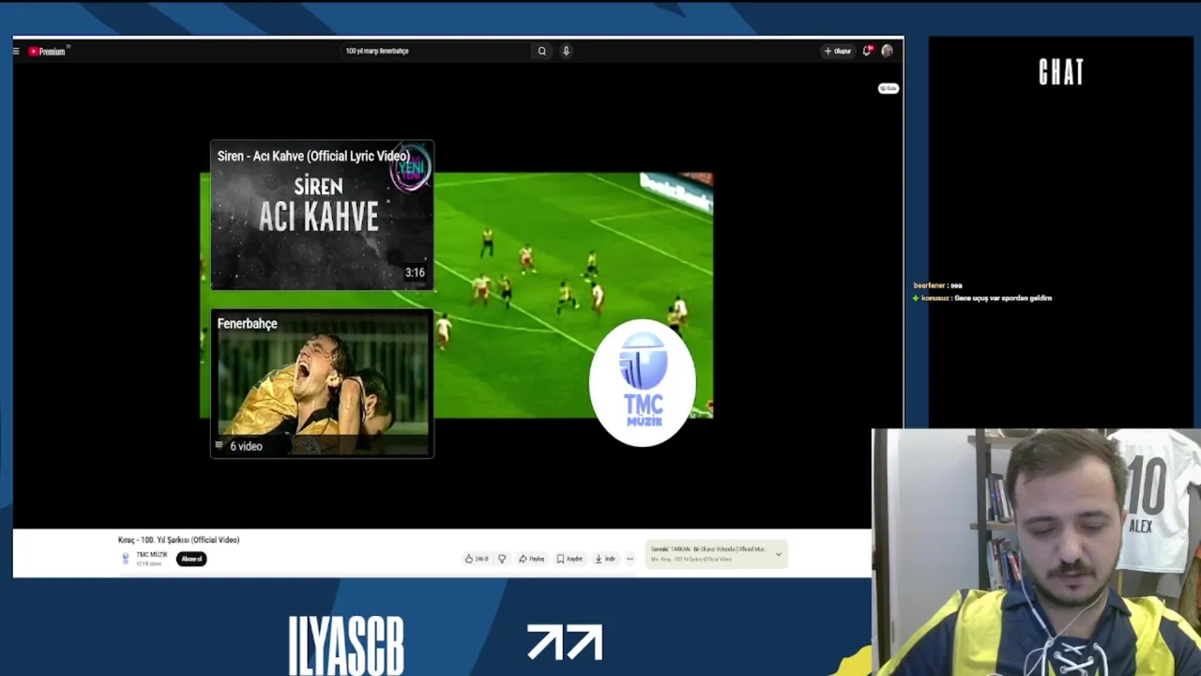Open the three-dot more actions menu
This screenshot has width=1201, height=676.
[630, 559]
